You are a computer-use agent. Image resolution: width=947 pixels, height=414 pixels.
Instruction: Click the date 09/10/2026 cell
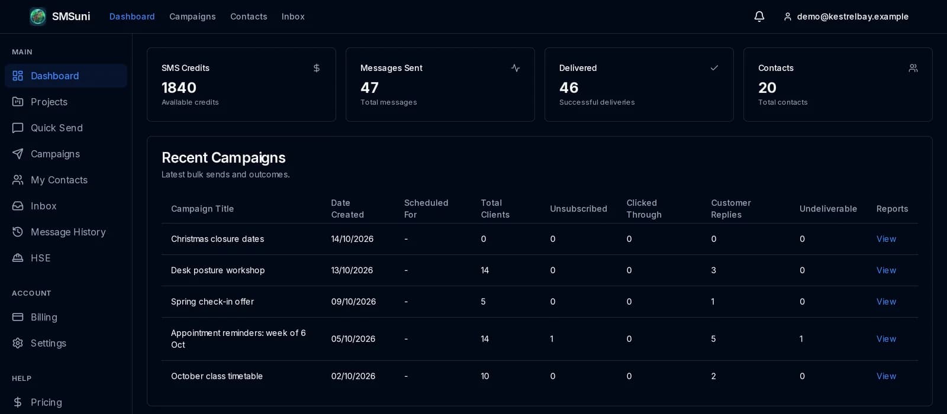point(353,302)
